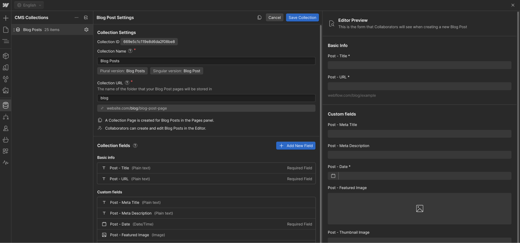Open the Post - Meta Description field row
The height and width of the screenshot is (243, 520).
pos(206,213)
